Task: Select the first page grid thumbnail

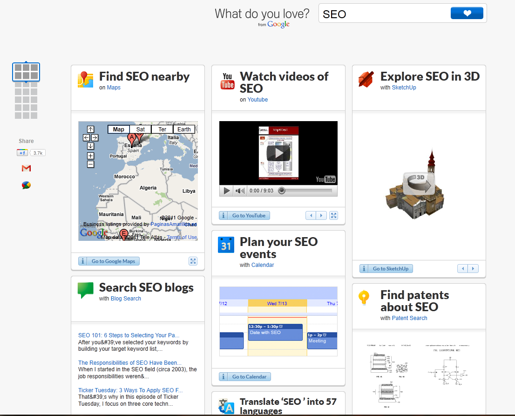Action: click(x=26, y=72)
